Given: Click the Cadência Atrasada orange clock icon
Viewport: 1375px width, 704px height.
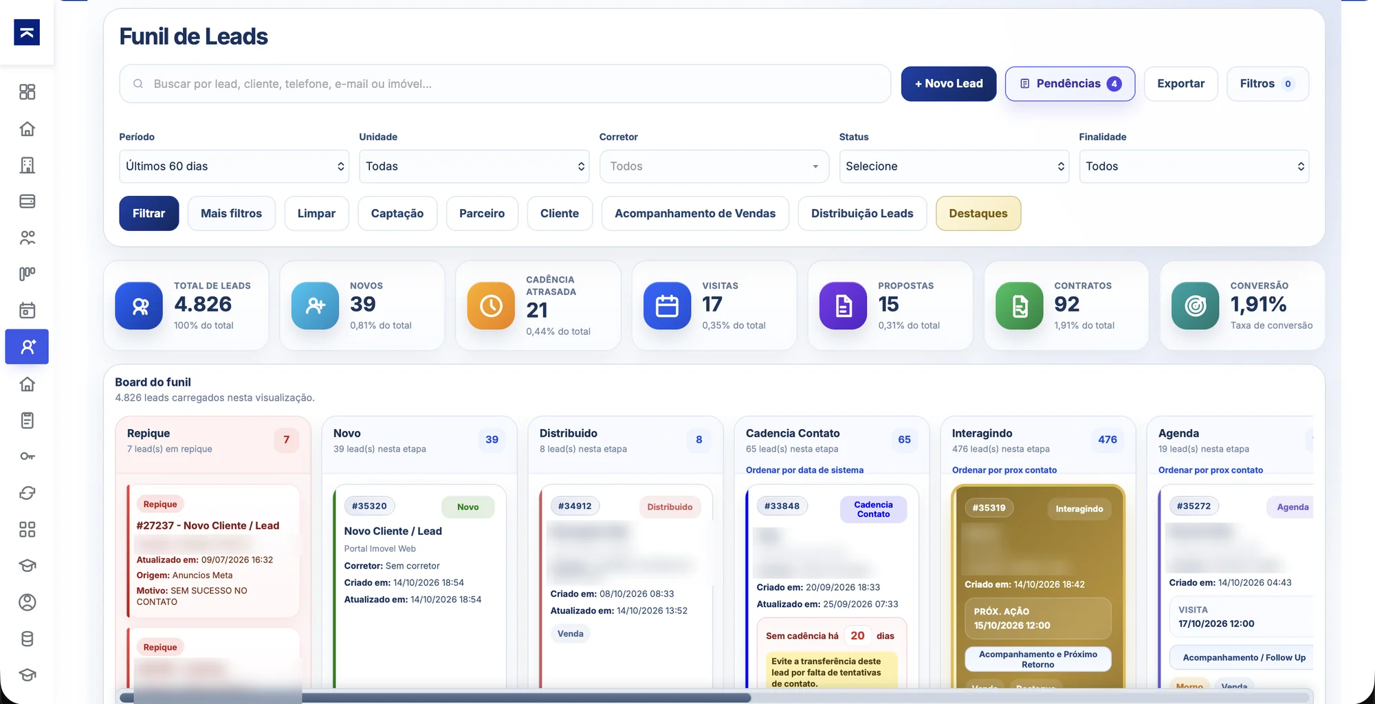Looking at the screenshot, I should point(491,306).
